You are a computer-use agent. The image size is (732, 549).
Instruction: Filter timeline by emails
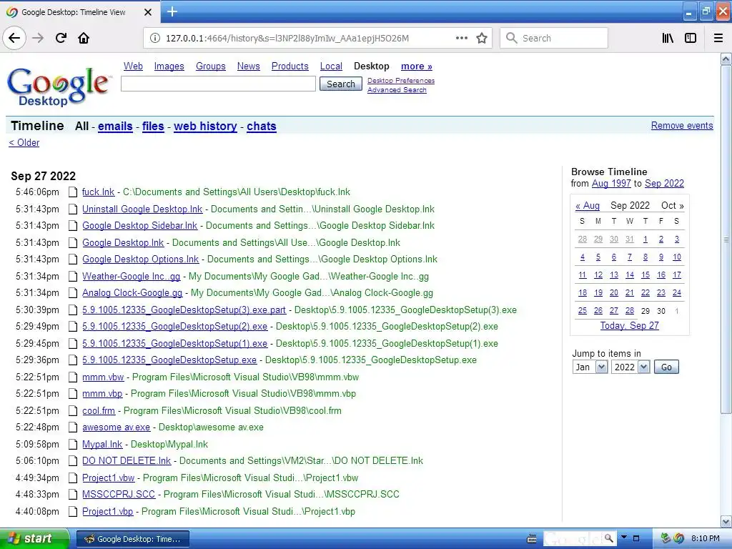click(115, 126)
